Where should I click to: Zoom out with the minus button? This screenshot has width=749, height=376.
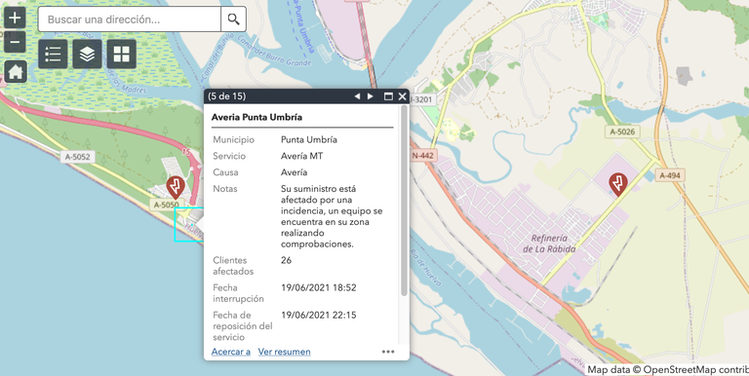click(15, 42)
